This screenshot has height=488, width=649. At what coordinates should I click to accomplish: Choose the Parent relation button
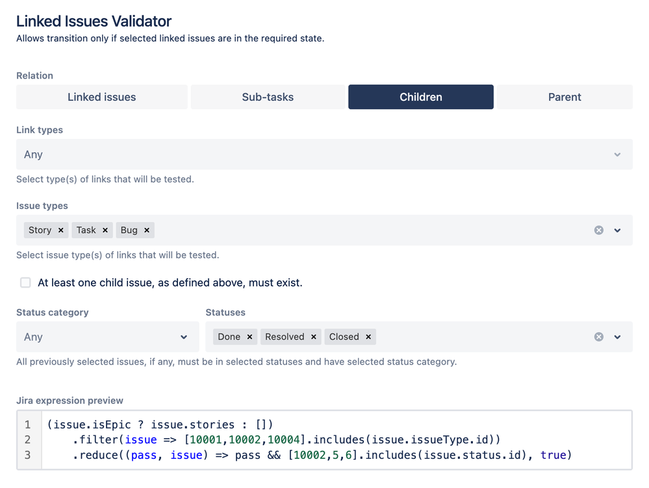coord(565,97)
